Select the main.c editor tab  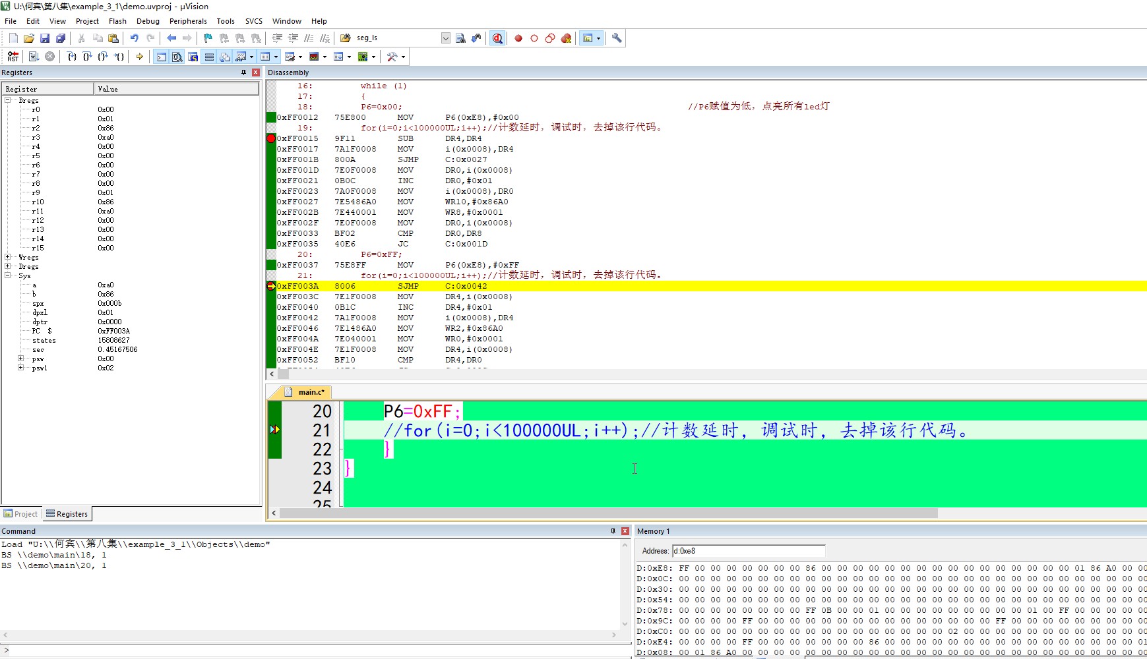pyautogui.click(x=309, y=392)
